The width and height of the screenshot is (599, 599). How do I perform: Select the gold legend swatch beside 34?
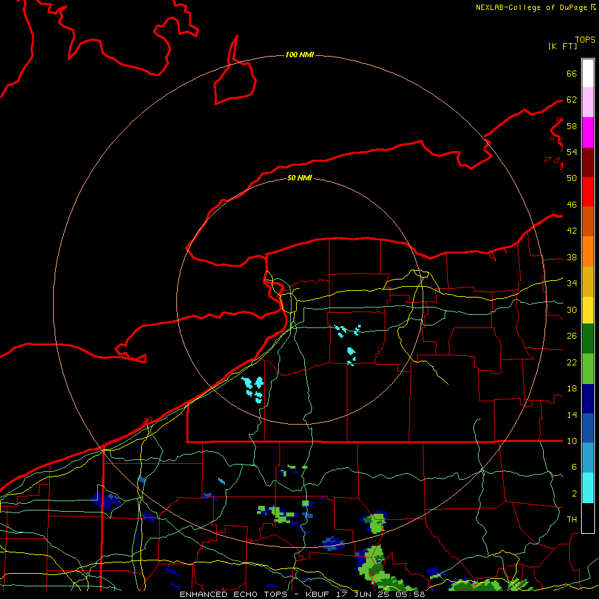click(x=588, y=282)
